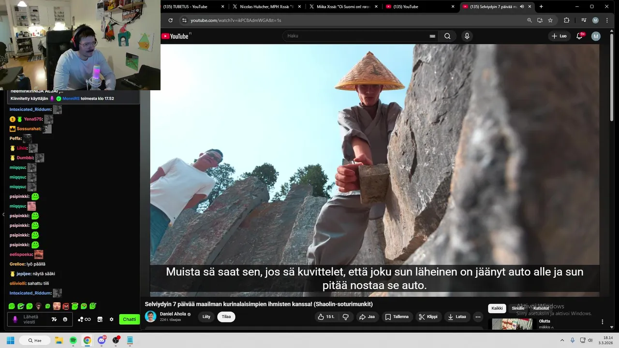The height and width of the screenshot is (348, 619).
Task: Click the purple microphone icon in chat input
Action: [x=15, y=319]
